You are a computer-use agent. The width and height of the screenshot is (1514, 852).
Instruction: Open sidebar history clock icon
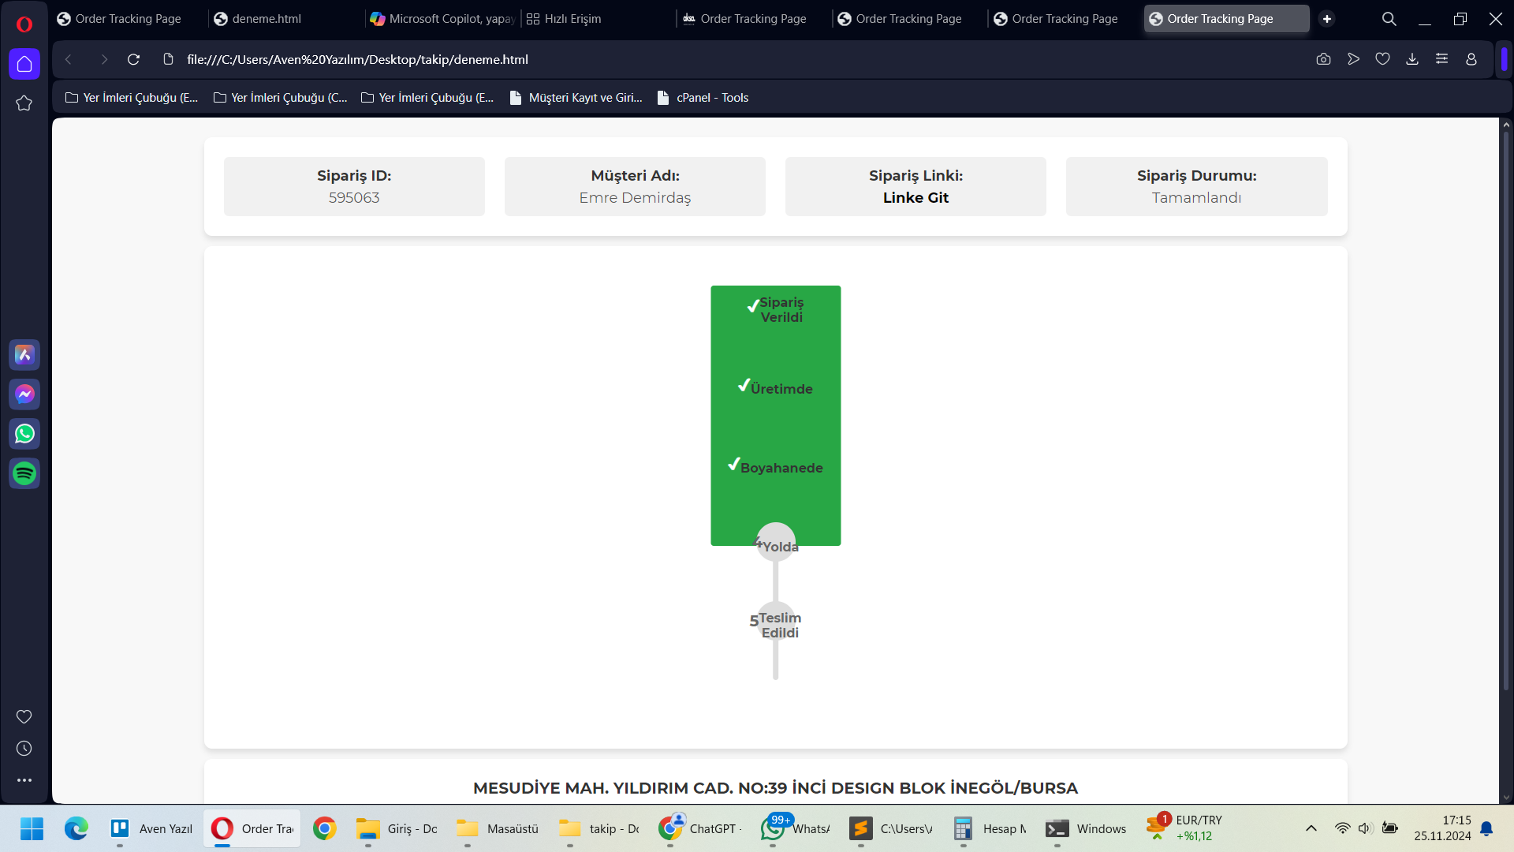pos(24,749)
